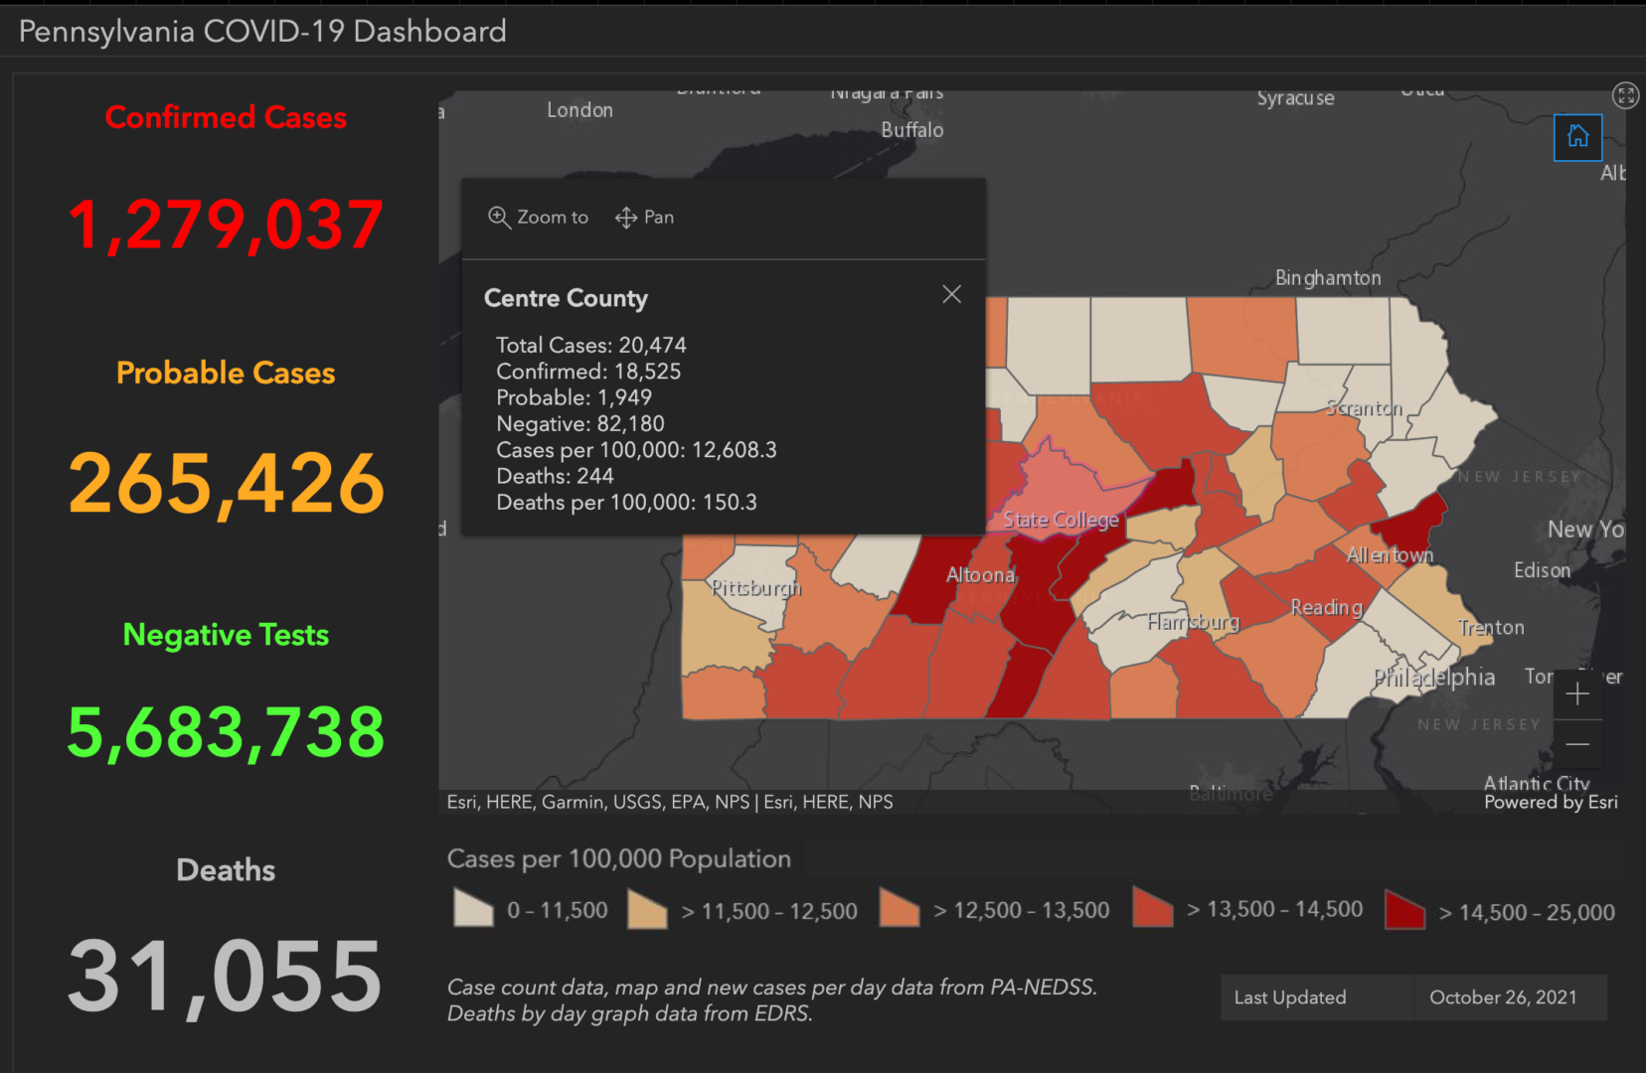Select the Pan action in popup
The image size is (1646, 1073).
coord(644,217)
